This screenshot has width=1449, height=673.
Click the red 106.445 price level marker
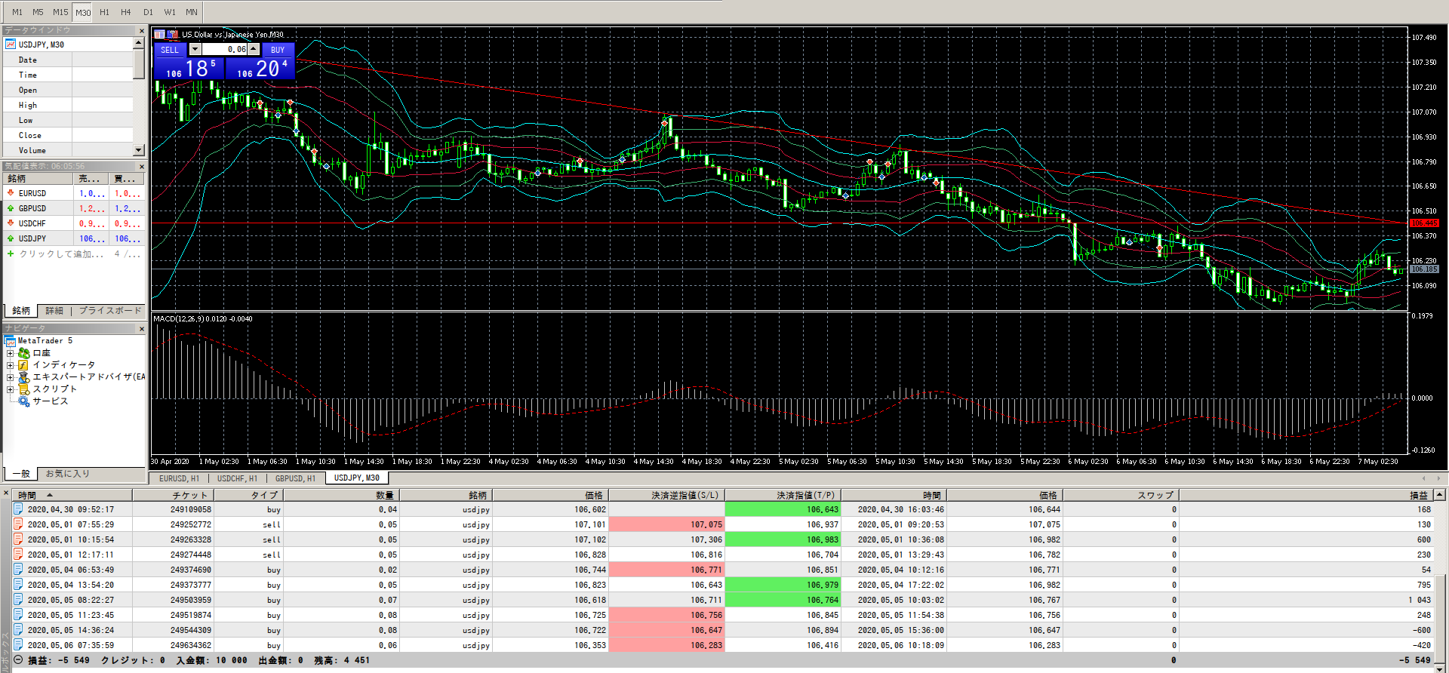(x=1424, y=223)
